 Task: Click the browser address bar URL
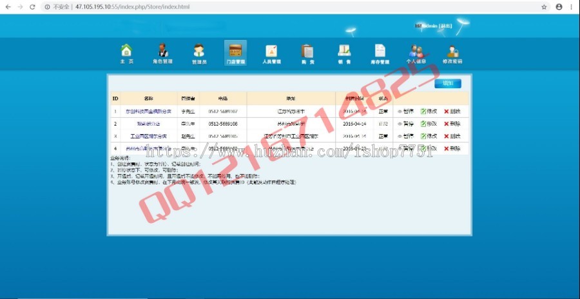(132, 6)
